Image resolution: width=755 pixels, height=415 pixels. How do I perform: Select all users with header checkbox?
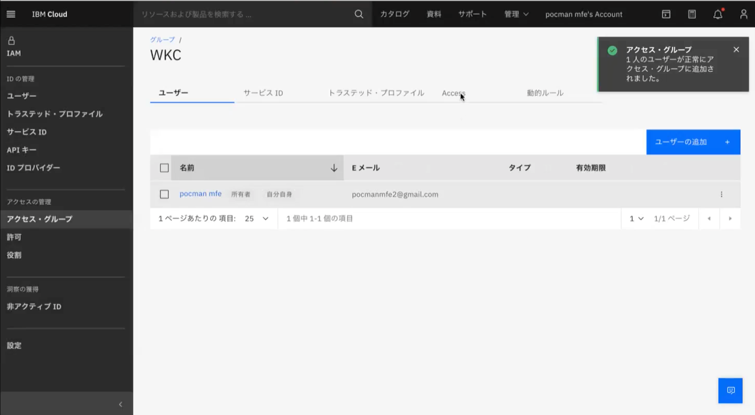[164, 168]
